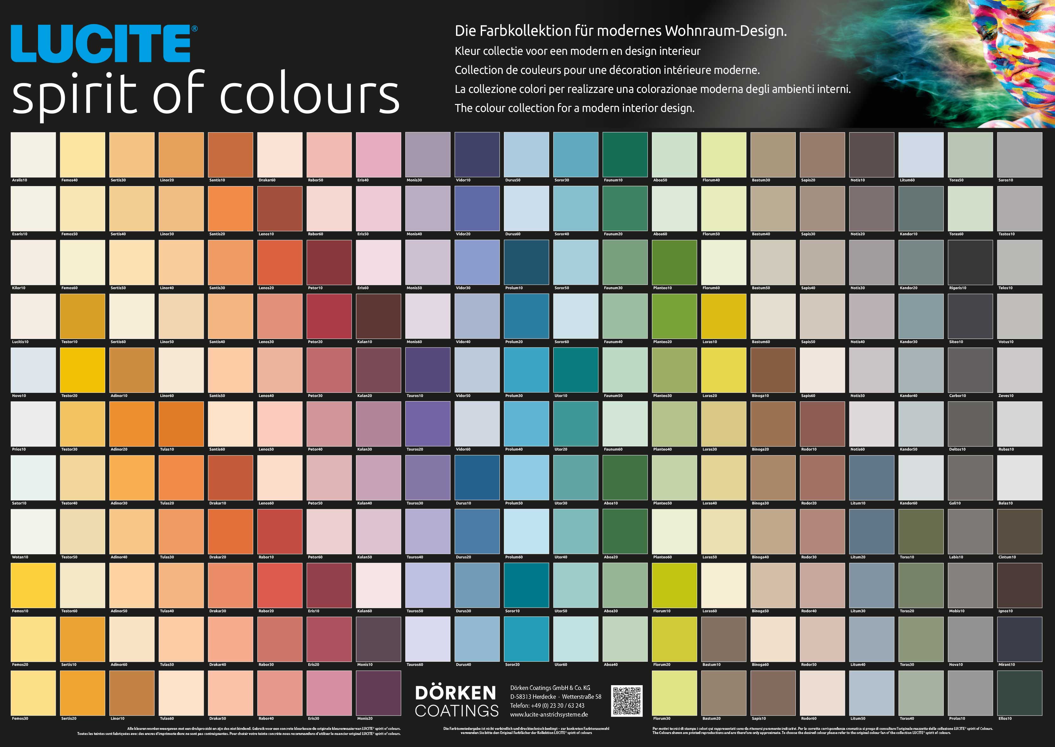This screenshot has width=1055, height=747.
Task: Choose the Loras10 yellow swatch
Action: click(x=724, y=316)
